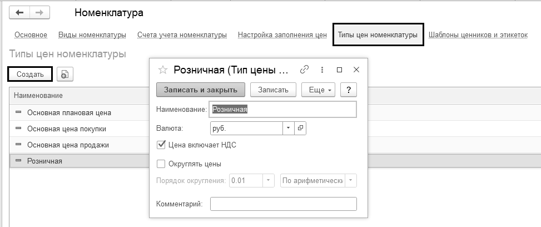Click the forward navigation arrow
Image resolution: width=541 pixels, height=227 pixels.
(x=39, y=12)
